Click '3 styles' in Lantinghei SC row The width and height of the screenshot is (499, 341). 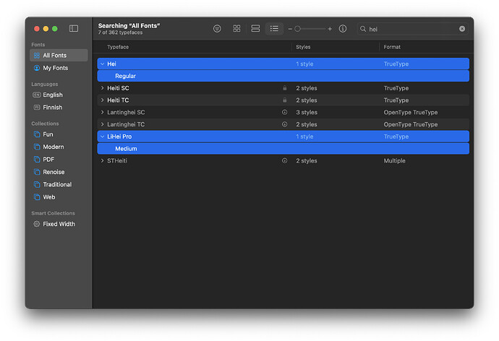pyautogui.click(x=307, y=112)
